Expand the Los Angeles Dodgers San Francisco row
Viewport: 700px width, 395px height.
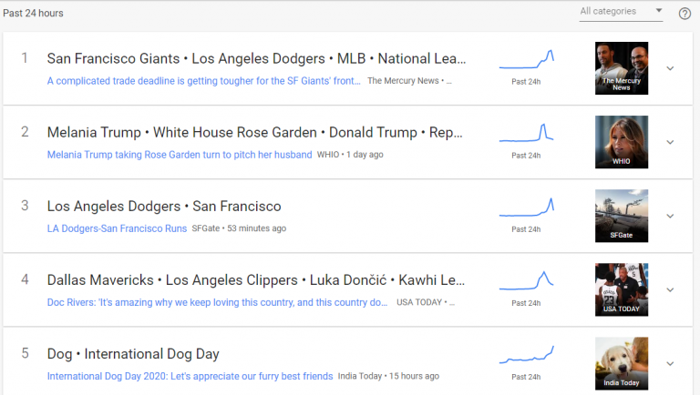pos(670,216)
